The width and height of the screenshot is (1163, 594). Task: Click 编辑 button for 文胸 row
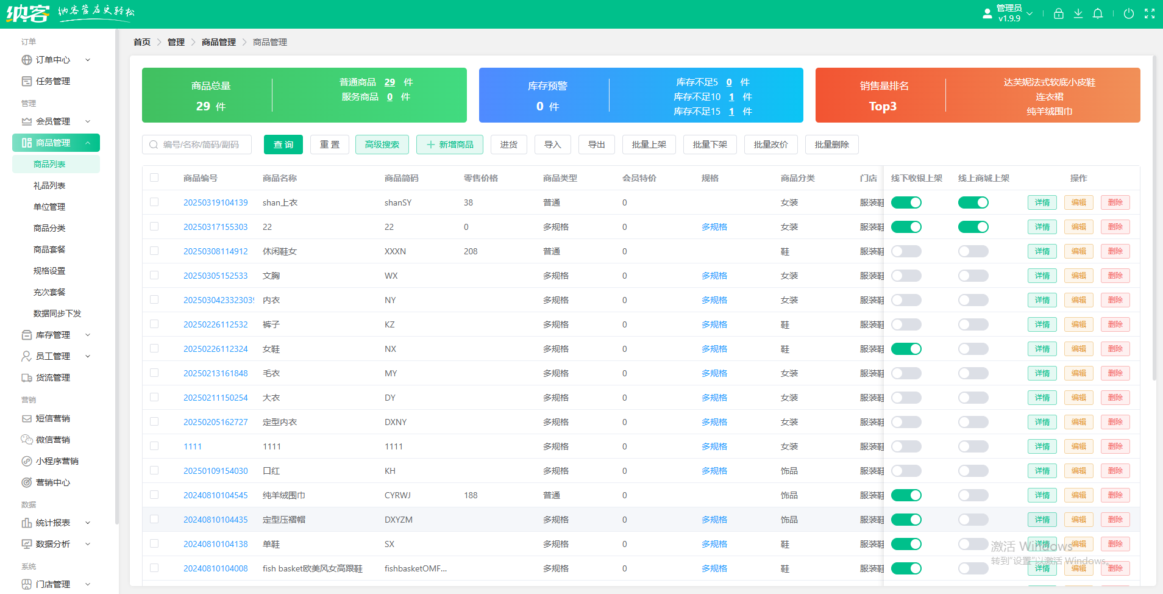tap(1079, 276)
